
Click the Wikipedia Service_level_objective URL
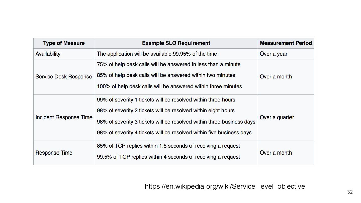pyautogui.click(x=225, y=186)
